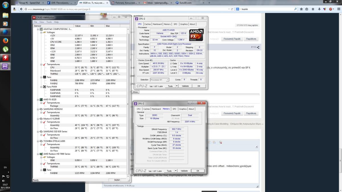Select the CPU-Z taskbar icon
Screen dimensions: 342x192
point(5,67)
